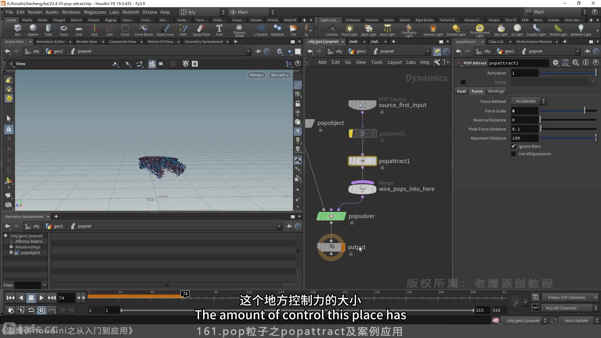Toggle real-time playback in the timeline

(41, 310)
